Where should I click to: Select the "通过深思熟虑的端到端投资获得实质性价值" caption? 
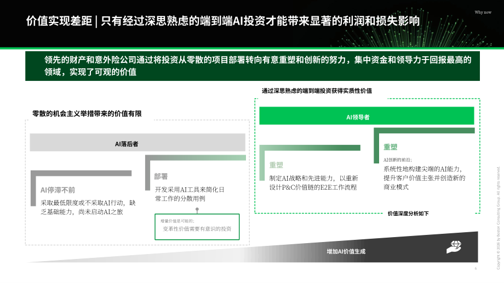(x=317, y=91)
